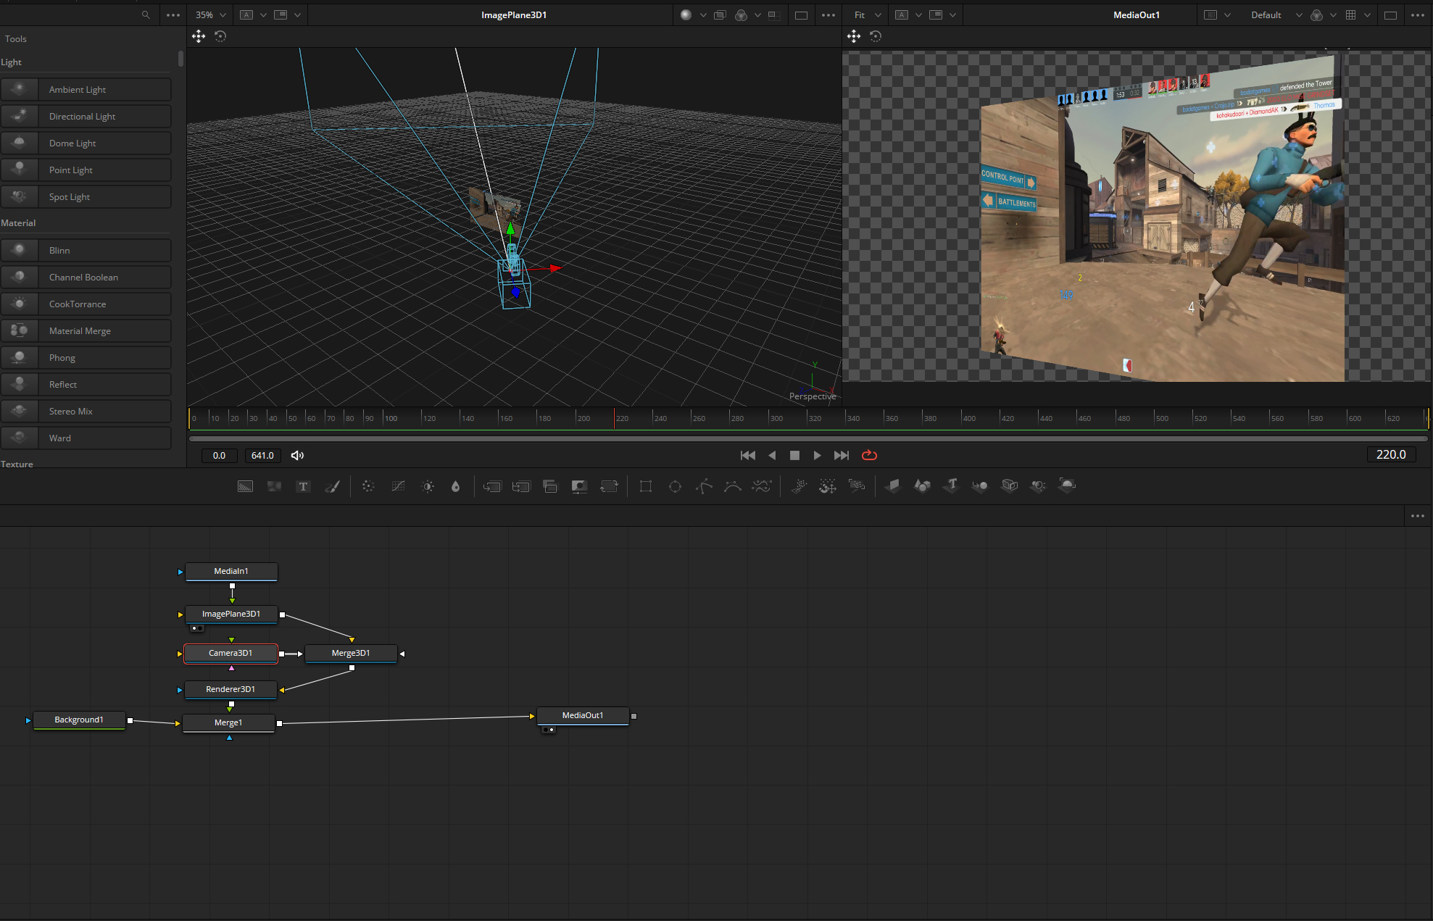
Task: Click the Brightness Contrast tool icon
Action: coord(428,486)
